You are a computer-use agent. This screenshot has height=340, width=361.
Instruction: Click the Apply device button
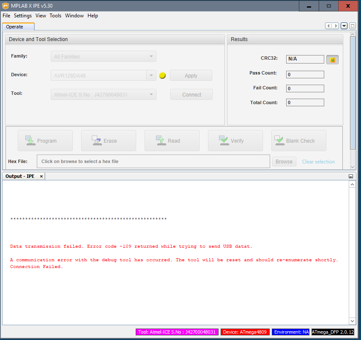[191, 75]
